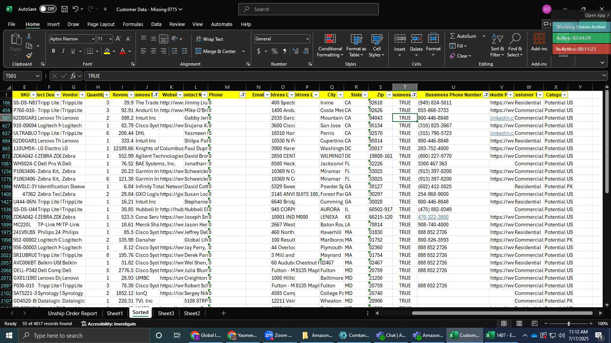Viewport: 611px width, 343px height.
Task: Click the Font Color red swatch
Action: tap(123, 51)
